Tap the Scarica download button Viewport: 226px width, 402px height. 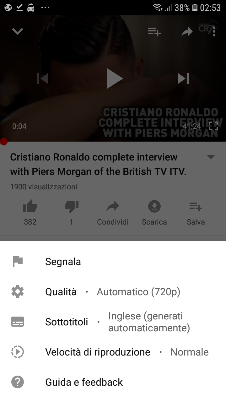coord(154,214)
